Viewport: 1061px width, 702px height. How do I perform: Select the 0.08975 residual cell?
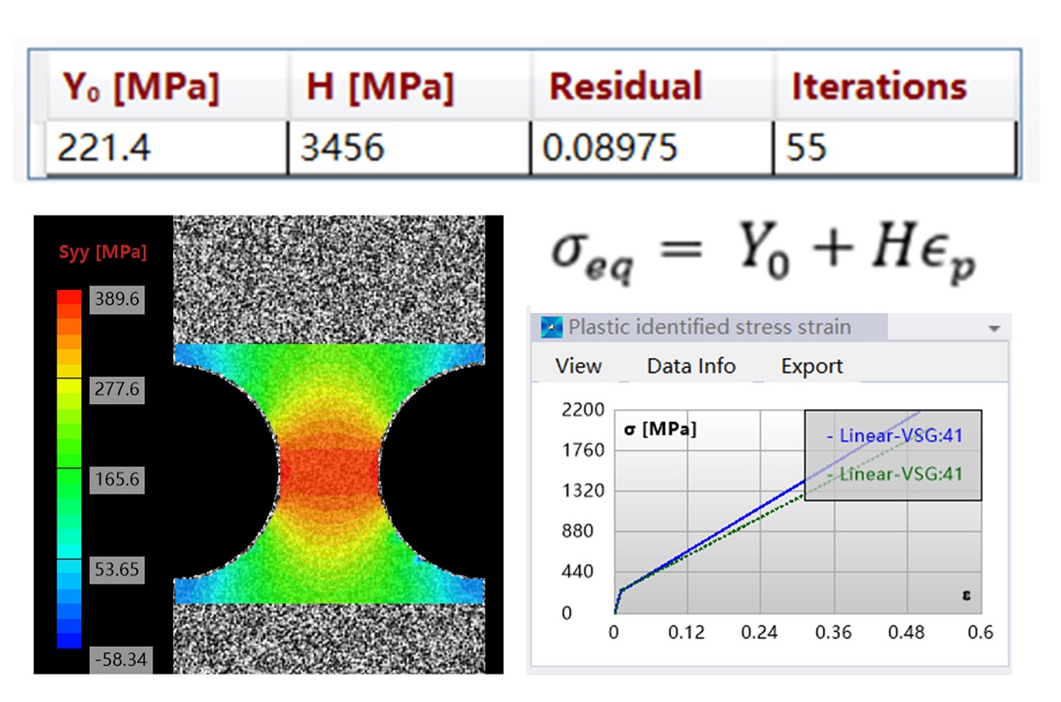[x=653, y=147]
